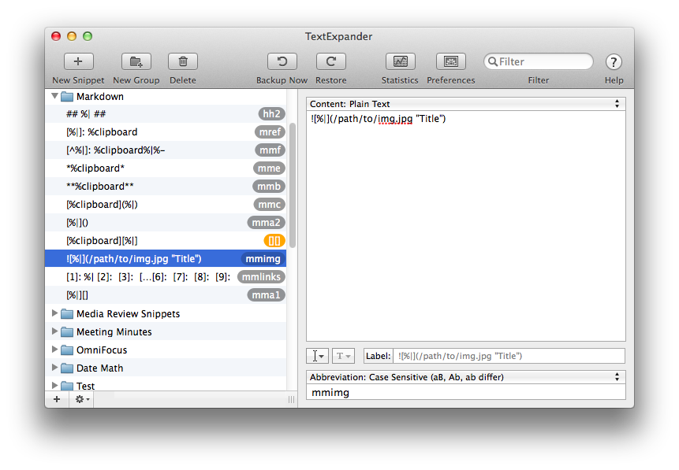Screen dimensions: 679x470
Task: Click the Statistics toolbar label
Action: 400,80
